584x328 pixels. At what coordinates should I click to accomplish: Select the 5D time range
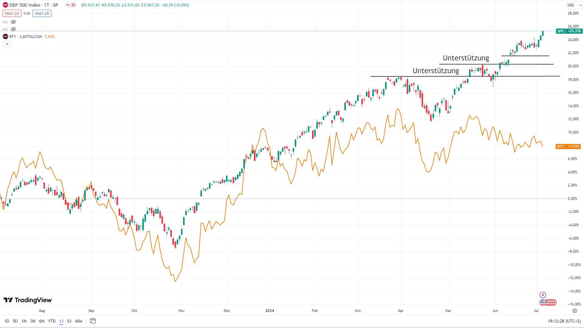pyautogui.click(x=15, y=321)
